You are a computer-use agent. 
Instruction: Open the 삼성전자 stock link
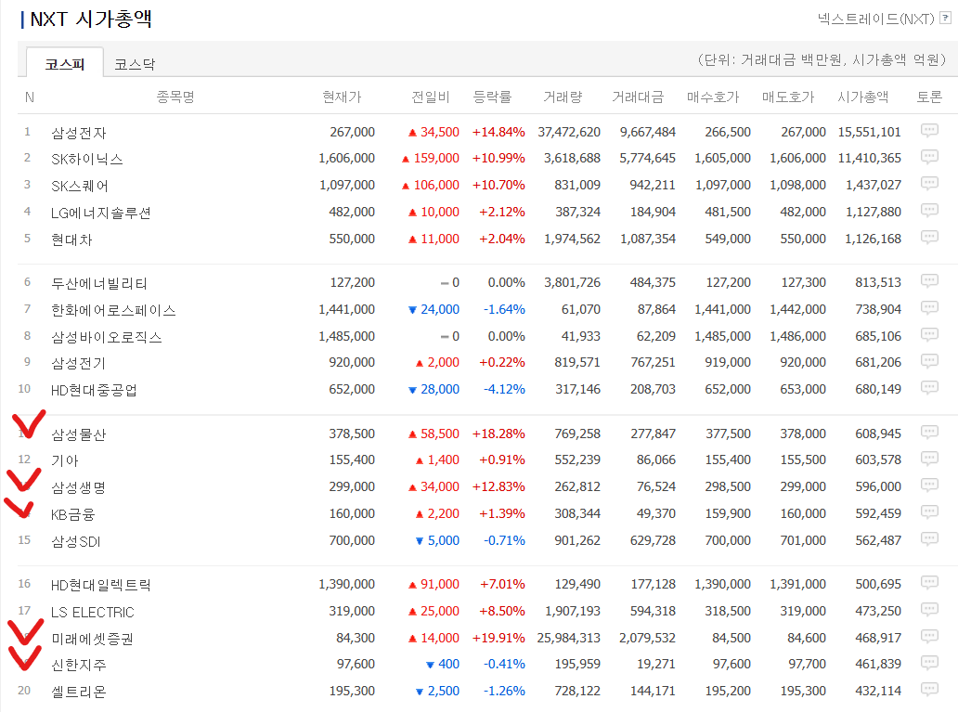click(x=79, y=133)
